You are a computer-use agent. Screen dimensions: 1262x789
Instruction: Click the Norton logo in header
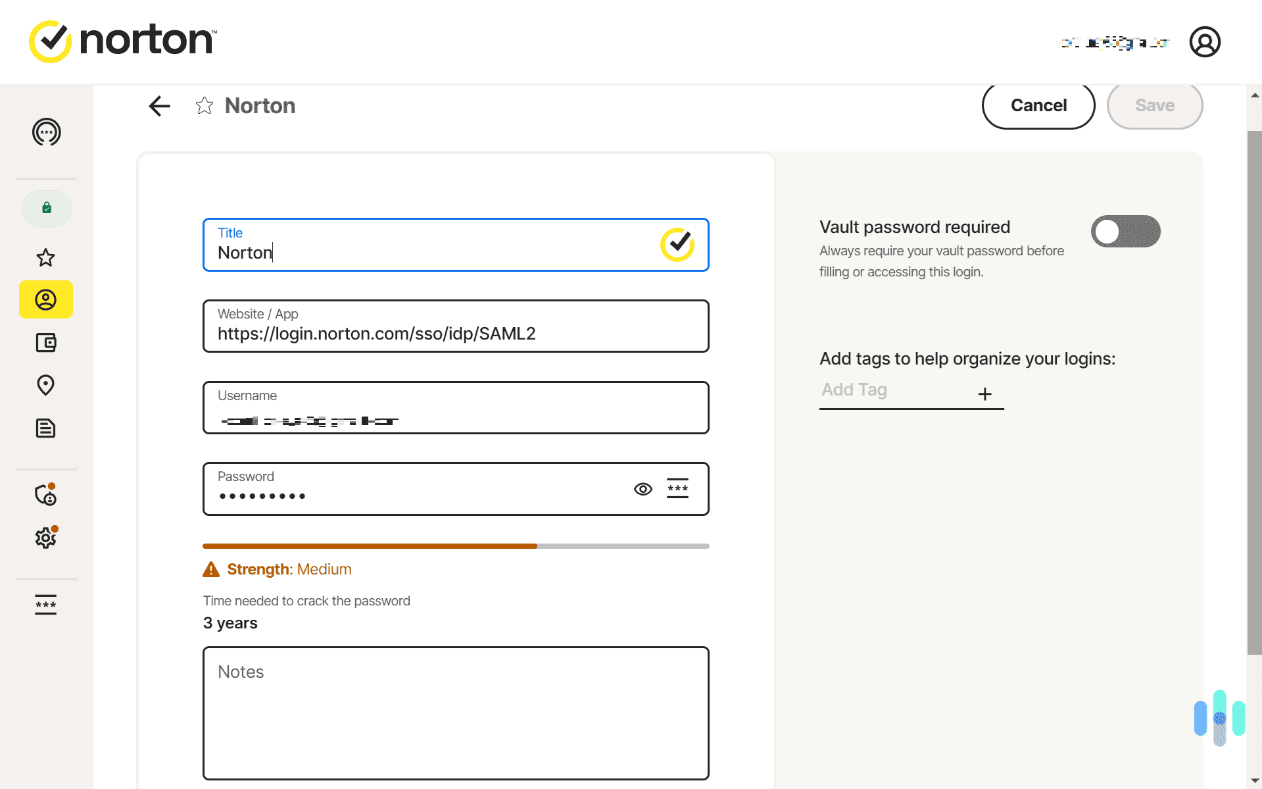pos(123,41)
